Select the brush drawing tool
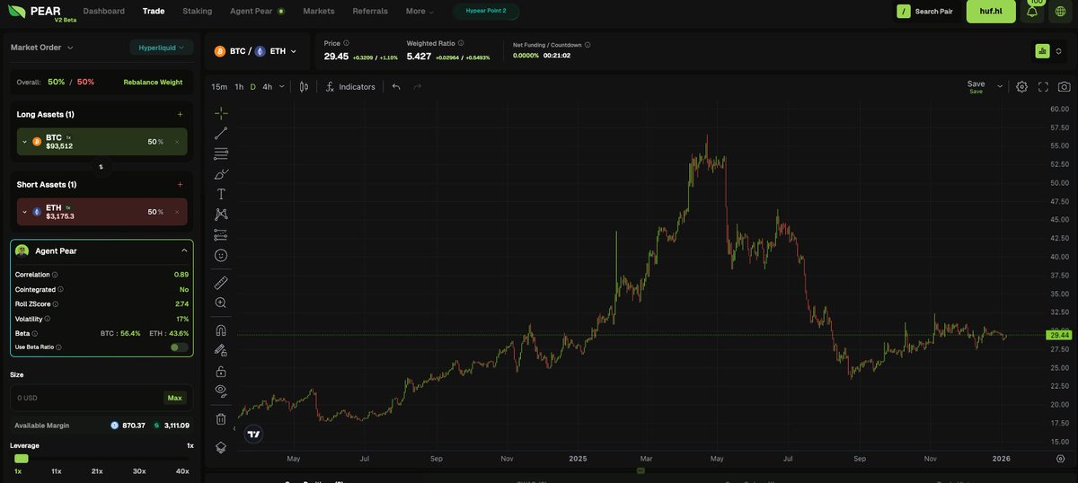The height and width of the screenshot is (483, 1078). tap(221, 173)
